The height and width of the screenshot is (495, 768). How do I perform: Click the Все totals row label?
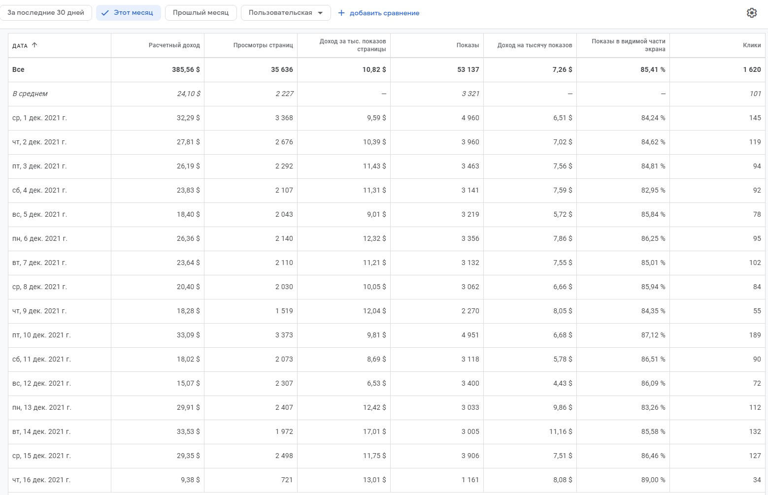[x=18, y=70]
